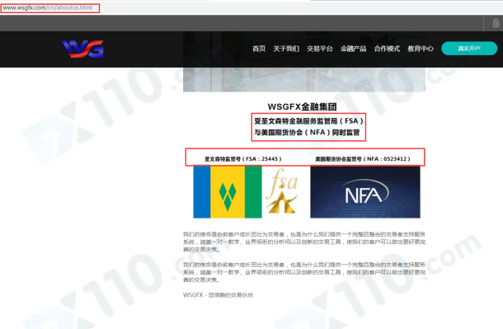503x329 pixels.
Task: Click the Saint Vincent flag image
Action: 228,192
